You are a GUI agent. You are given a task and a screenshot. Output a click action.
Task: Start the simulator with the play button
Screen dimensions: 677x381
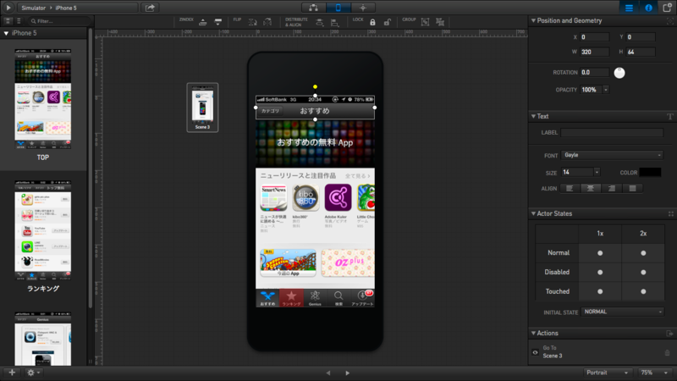coord(8,8)
